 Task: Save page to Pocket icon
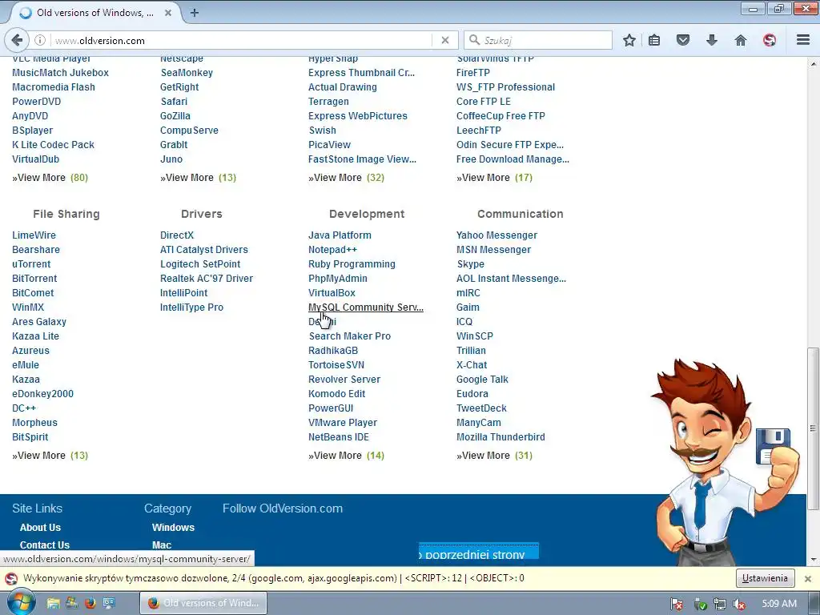pos(683,40)
